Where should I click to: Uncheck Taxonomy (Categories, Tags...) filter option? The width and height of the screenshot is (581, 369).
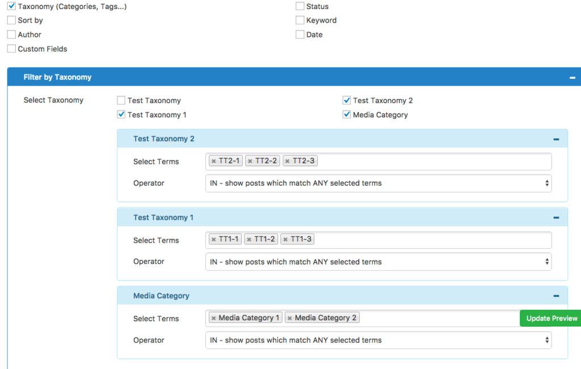11,6
